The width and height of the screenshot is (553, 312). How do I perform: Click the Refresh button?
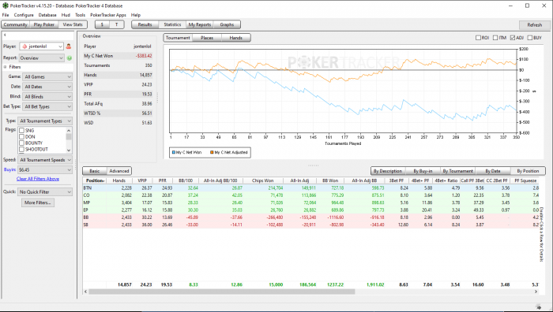coord(534,25)
